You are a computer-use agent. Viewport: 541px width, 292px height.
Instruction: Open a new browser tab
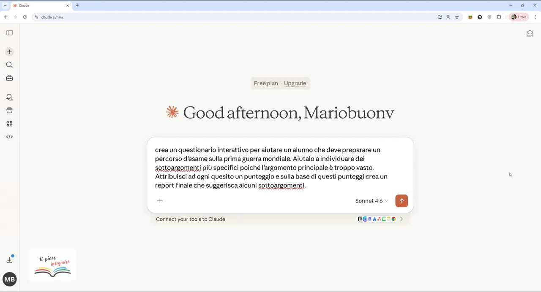pos(77,5)
